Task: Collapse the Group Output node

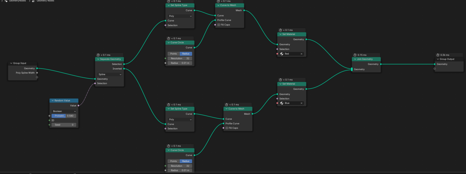Action: point(438,59)
